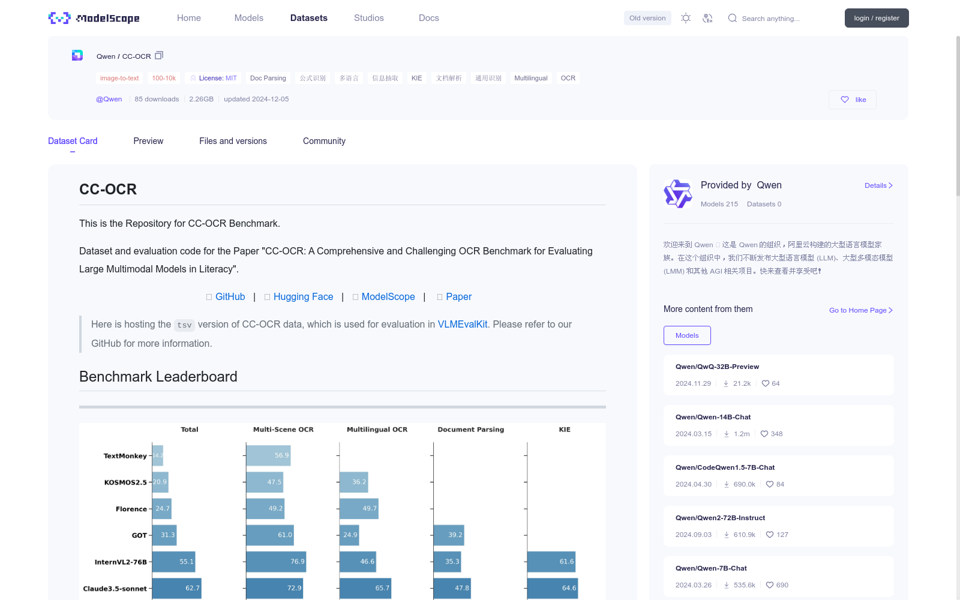Open the Home navigation item
This screenshot has width=960, height=600.
(189, 18)
